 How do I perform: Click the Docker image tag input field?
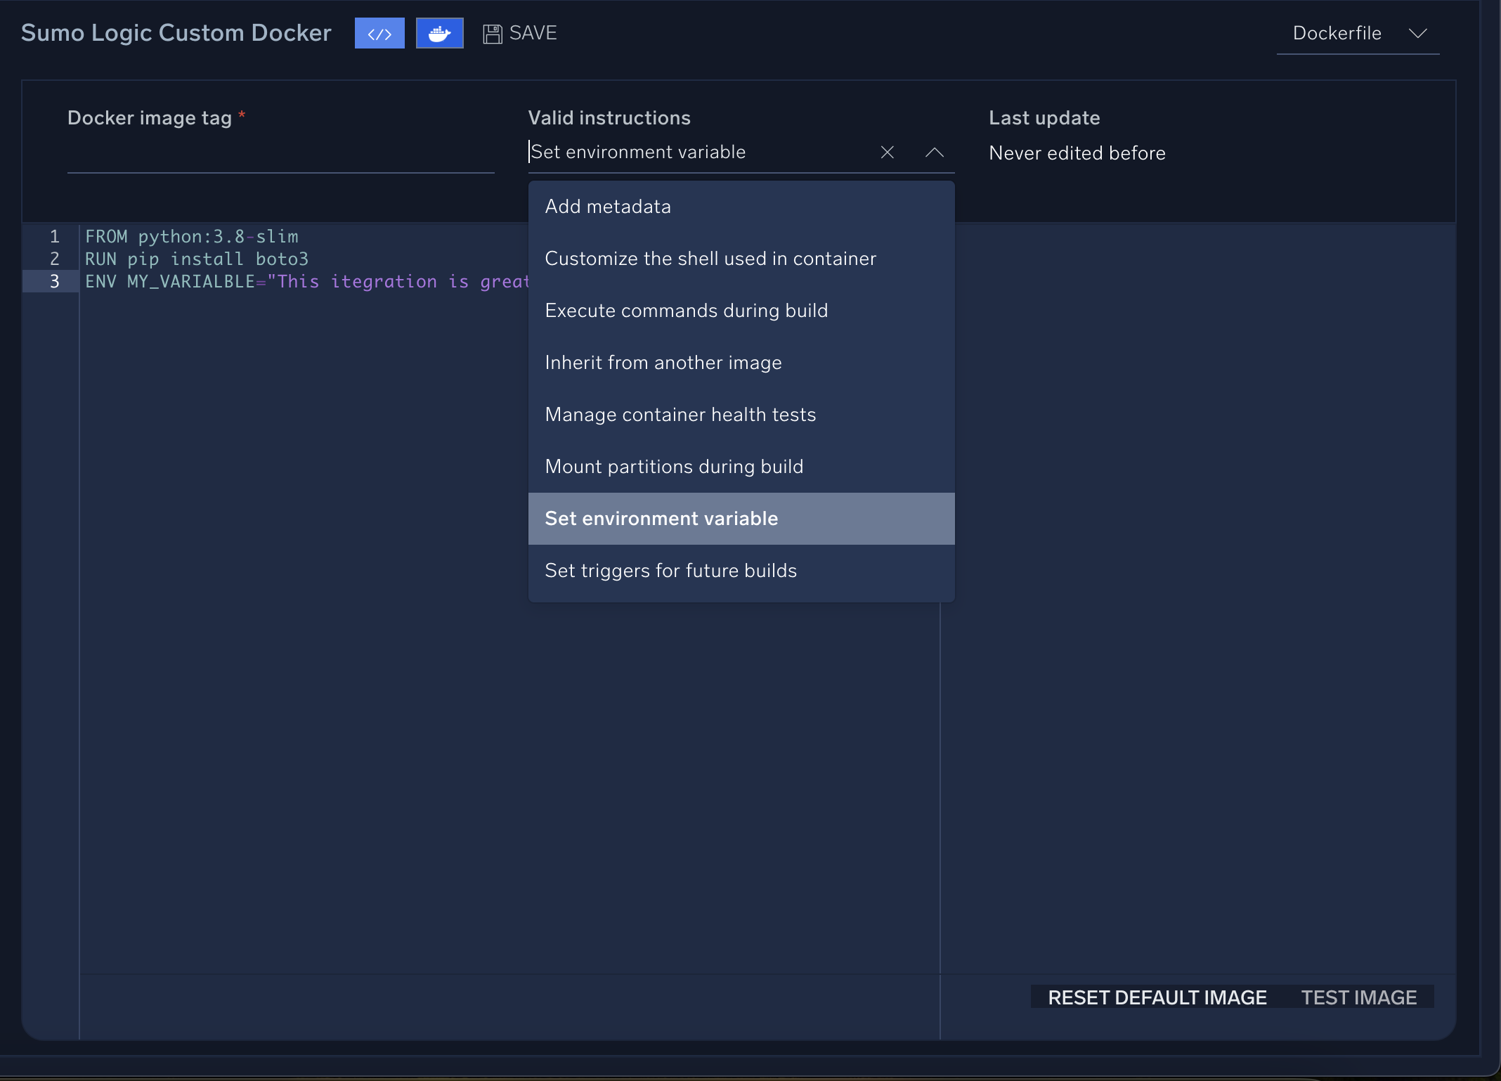281,158
